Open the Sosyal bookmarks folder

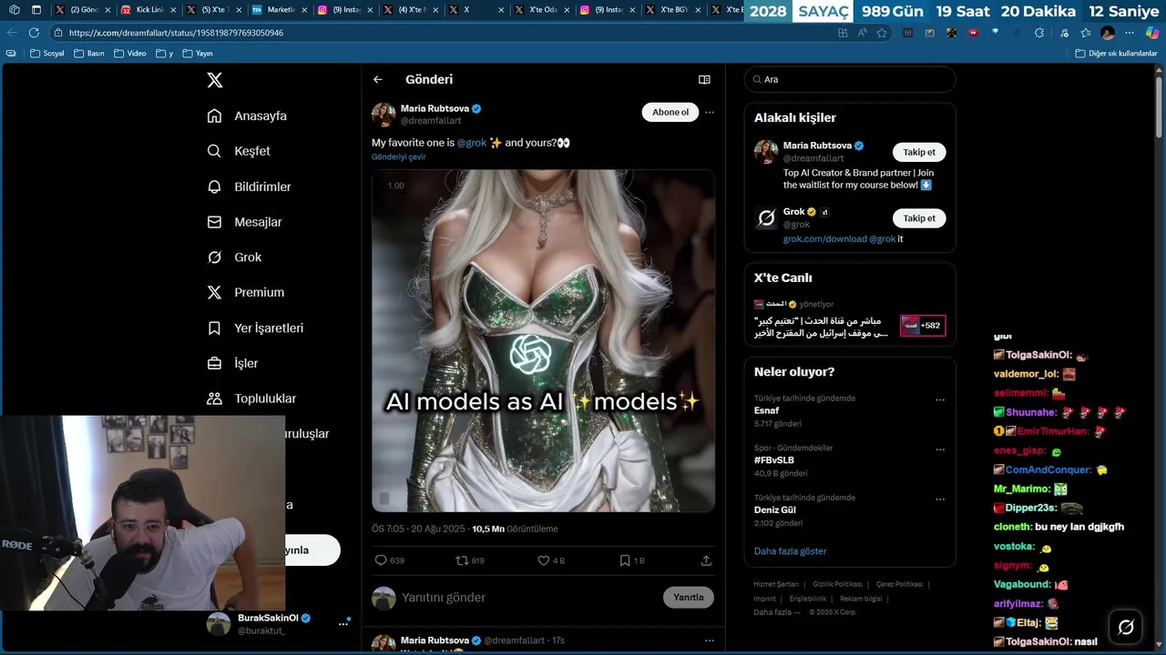pos(47,54)
